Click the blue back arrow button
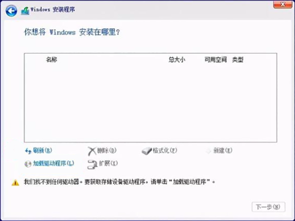This screenshot has width=295, height=221. (x=12, y=11)
